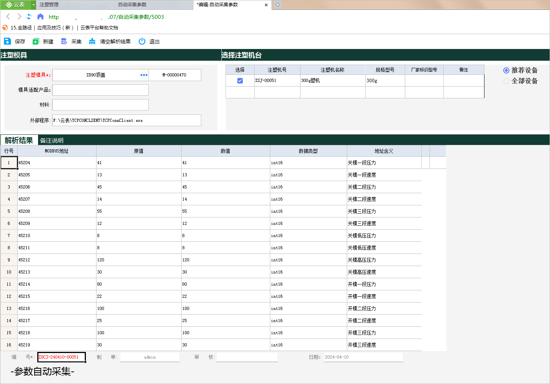Switch to the 备注说明 tab
This screenshot has height=384, width=550.
coord(52,140)
